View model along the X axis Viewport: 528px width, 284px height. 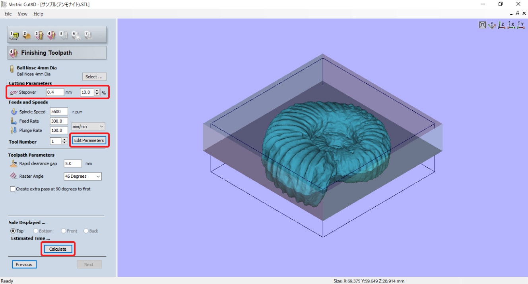click(511, 25)
